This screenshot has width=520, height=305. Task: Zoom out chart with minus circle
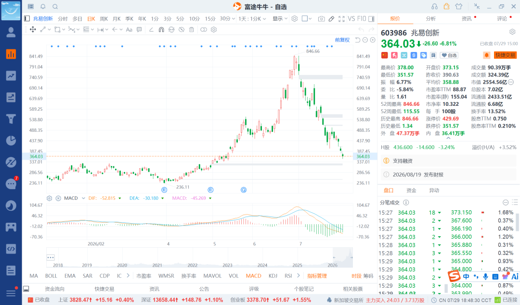click(365, 40)
